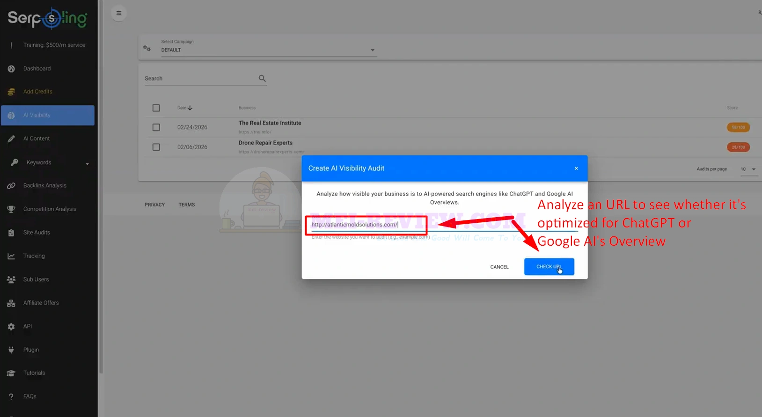Click the search magnifier icon
This screenshot has width=762, height=417.
click(x=262, y=78)
